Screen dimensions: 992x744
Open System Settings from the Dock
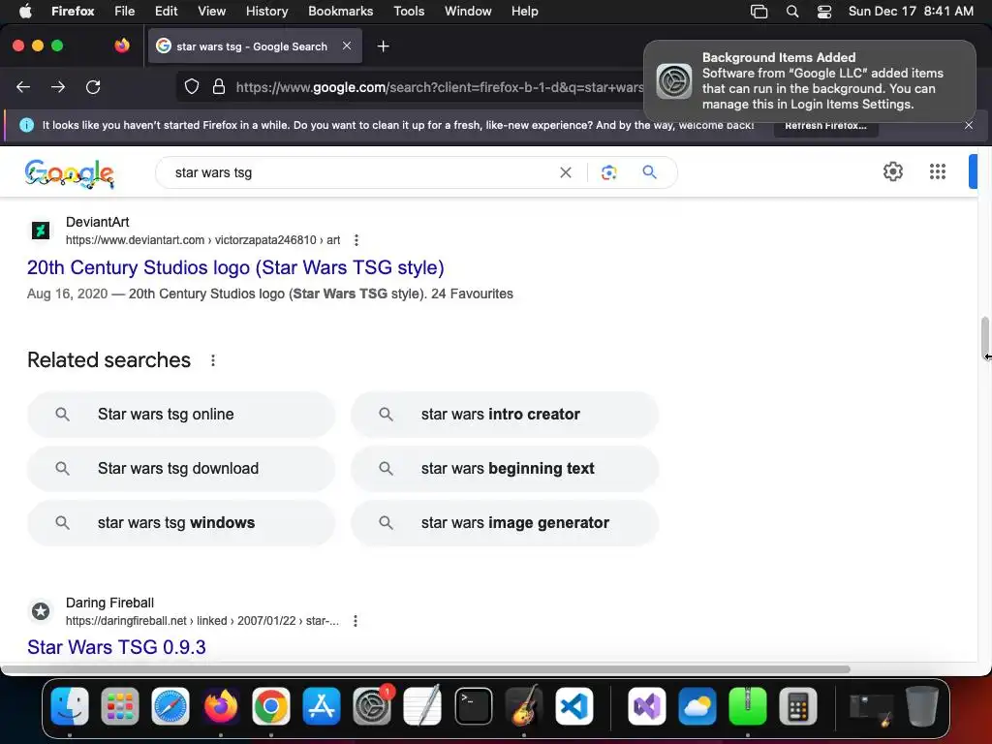372,706
